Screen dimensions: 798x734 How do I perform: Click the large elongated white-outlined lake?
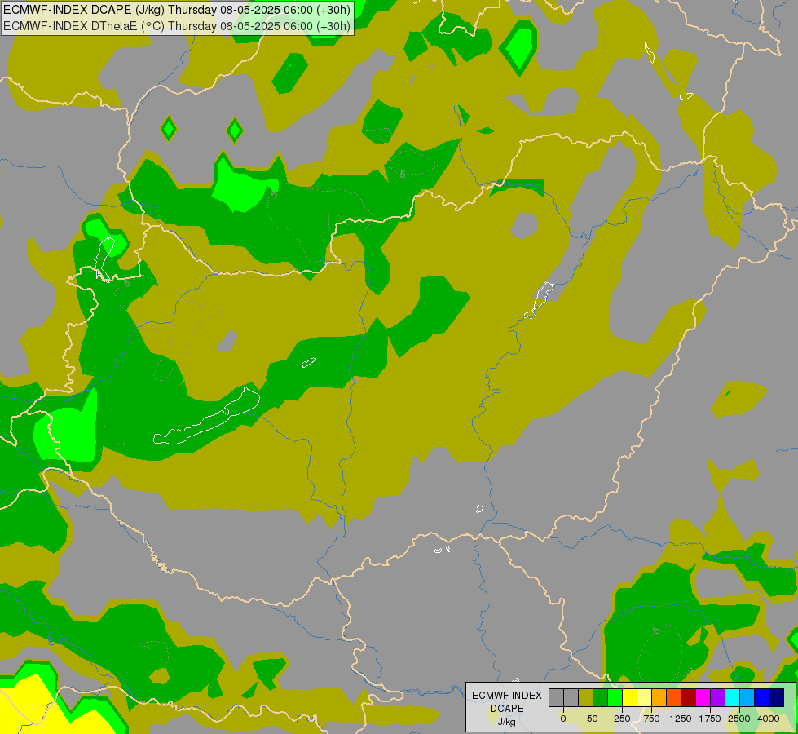(207, 417)
